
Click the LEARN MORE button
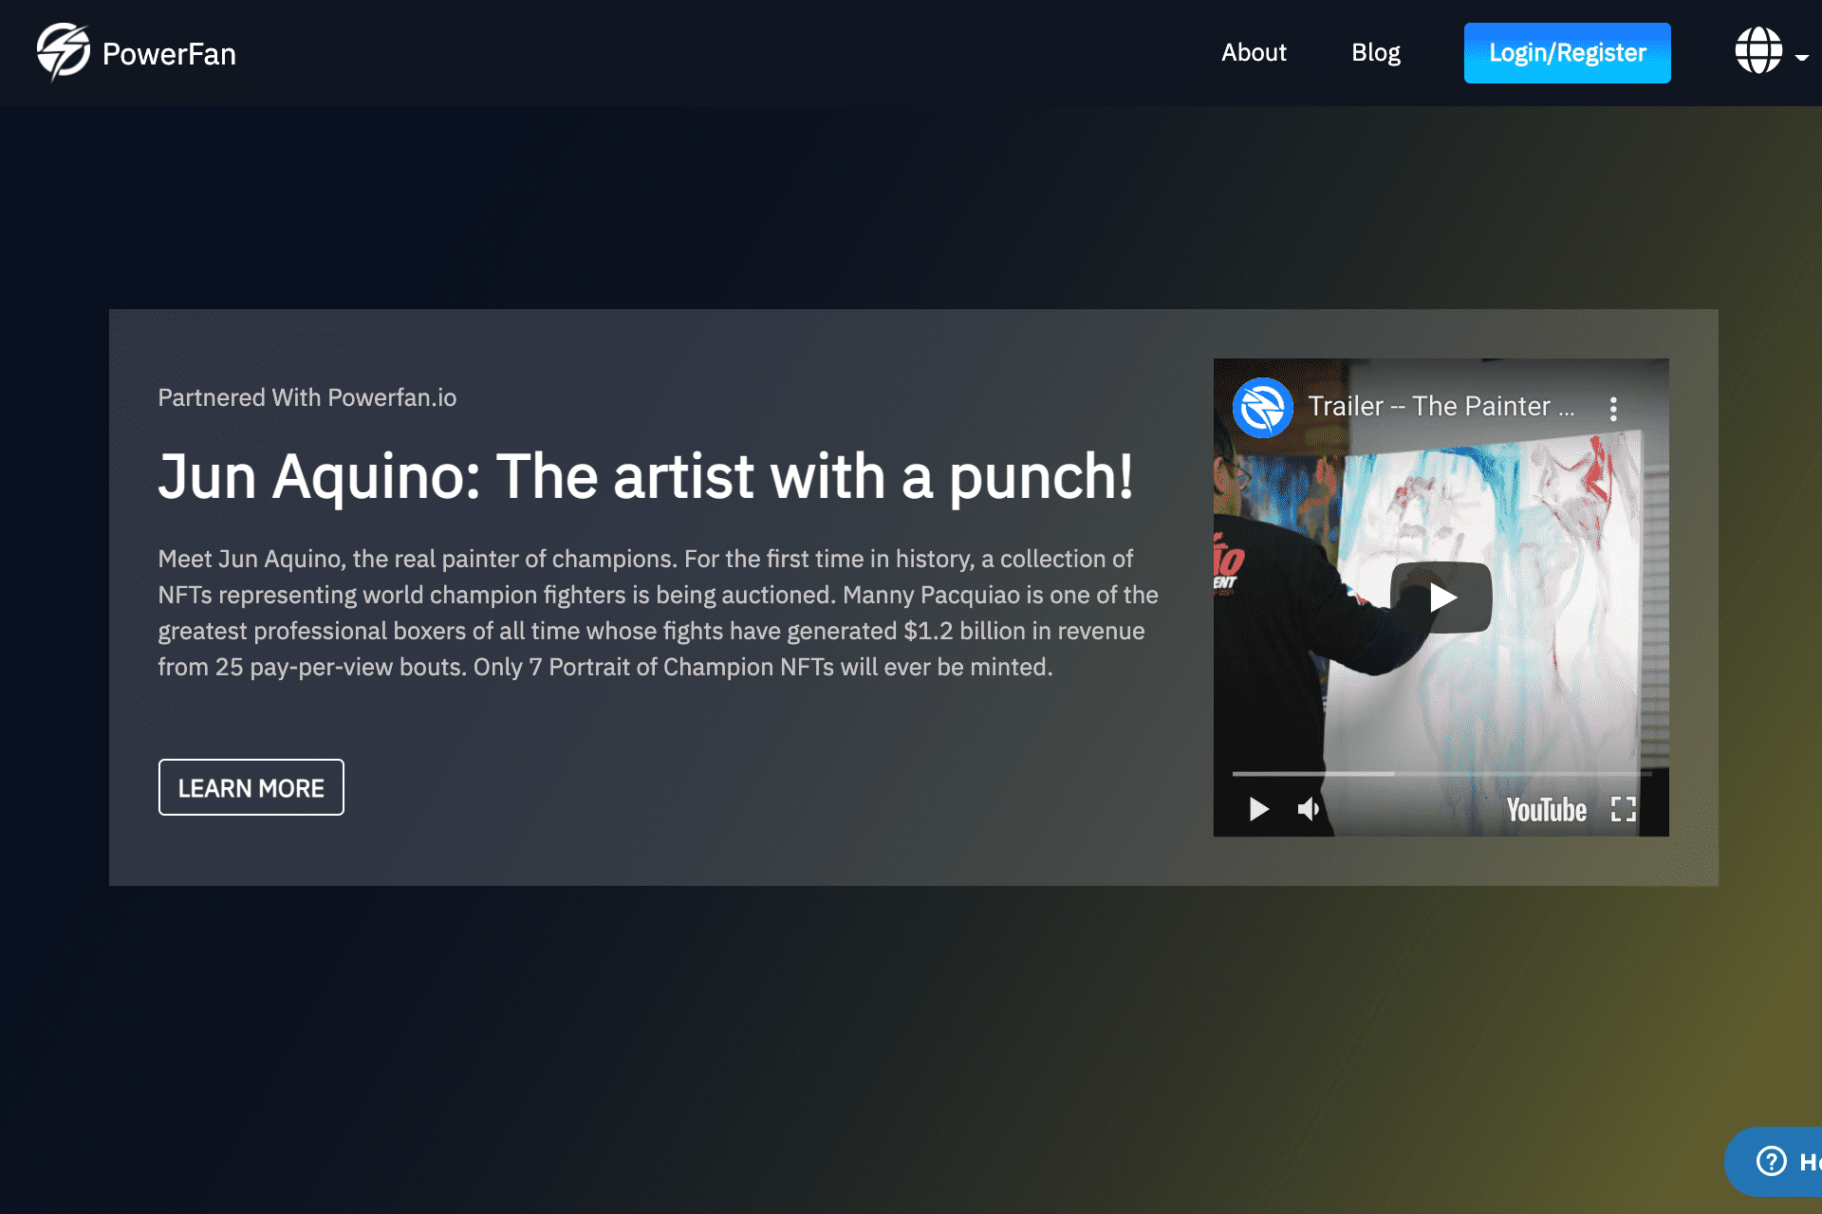click(x=251, y=787)
